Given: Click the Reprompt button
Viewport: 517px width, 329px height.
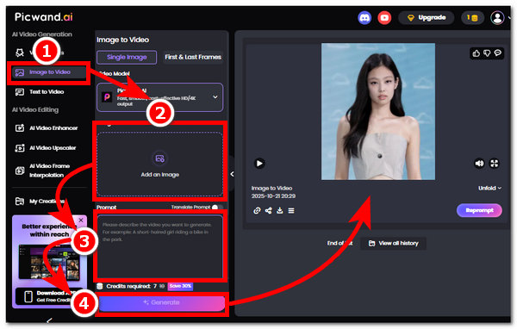Looking at the screenshot, I should (x=479, y=210).
